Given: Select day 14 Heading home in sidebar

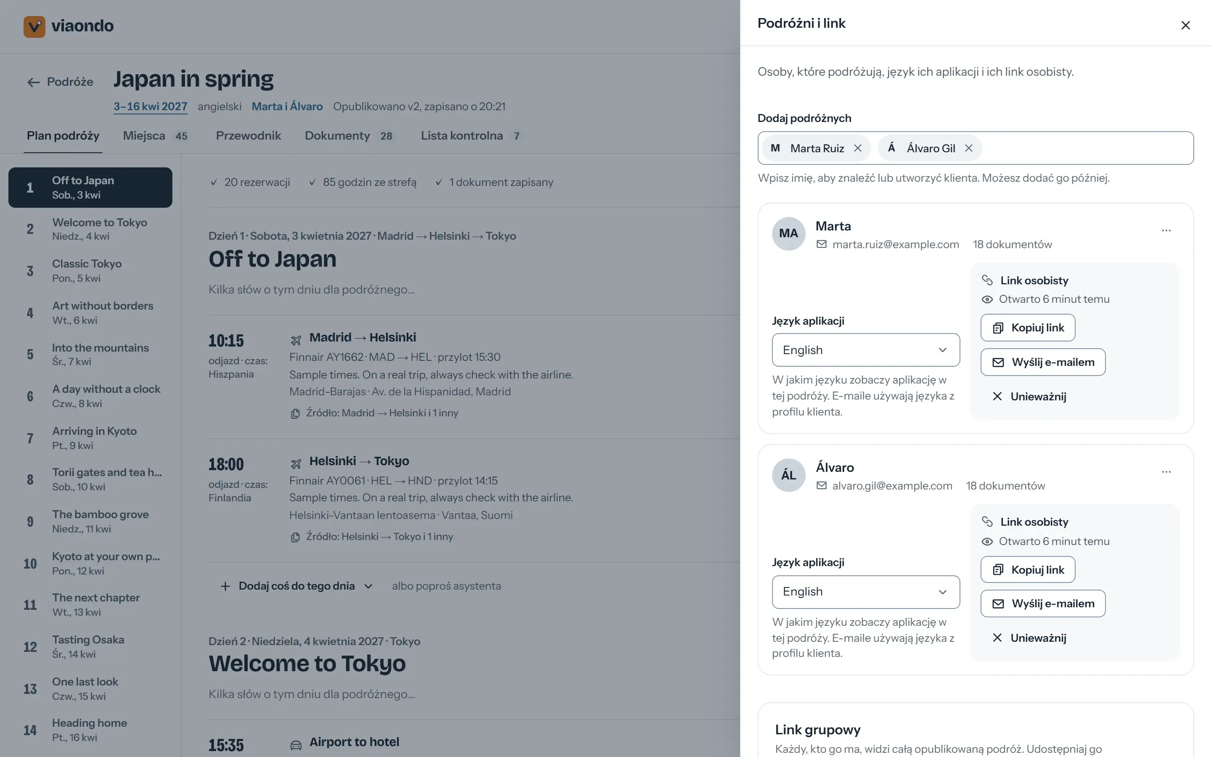Looking at the screenshot, I should [90, 730].
